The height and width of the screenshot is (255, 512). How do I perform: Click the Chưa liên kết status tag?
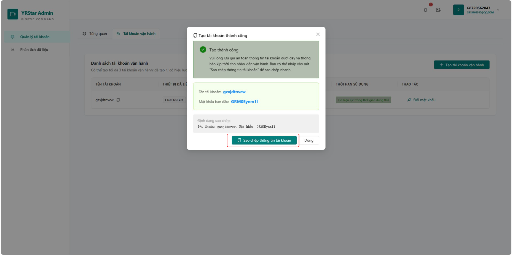pos(174,100)
